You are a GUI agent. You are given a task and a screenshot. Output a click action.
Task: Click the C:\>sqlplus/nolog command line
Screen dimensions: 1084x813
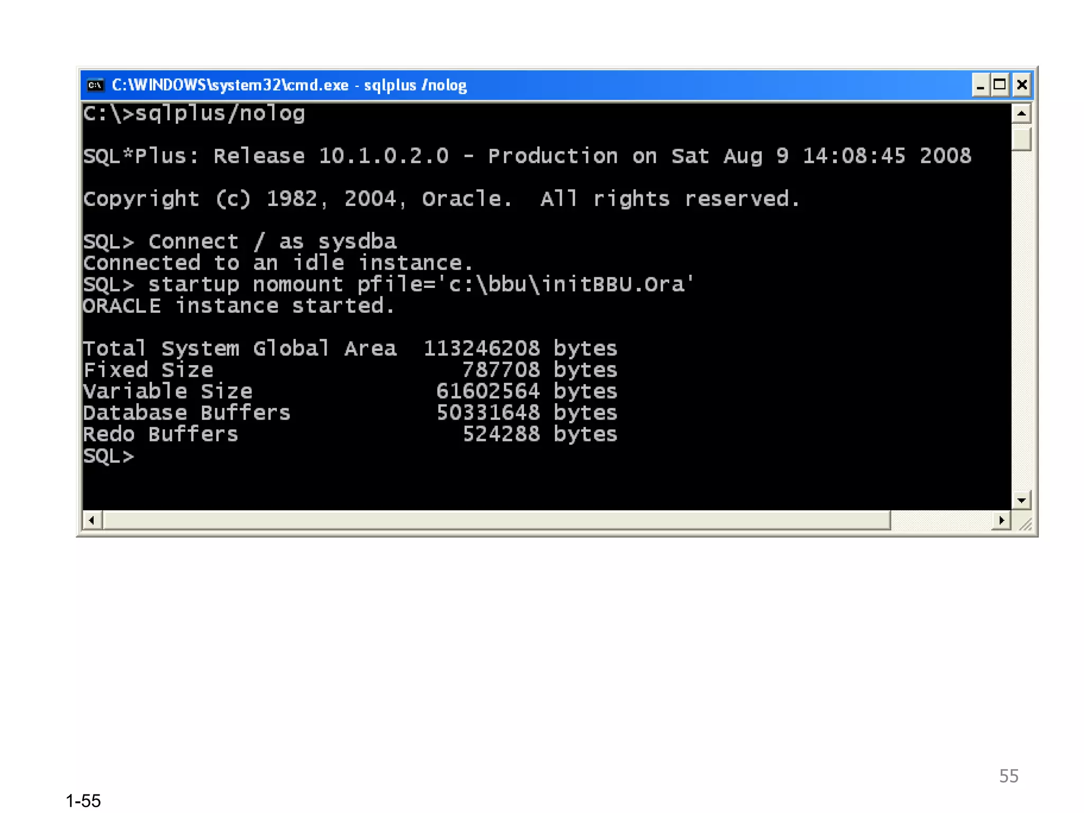(194, 114)
